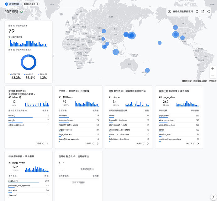Select the first_visit conversion row
Image resolution: width=217 pixels, height=201 pixels.
click(x=29, y=190)
